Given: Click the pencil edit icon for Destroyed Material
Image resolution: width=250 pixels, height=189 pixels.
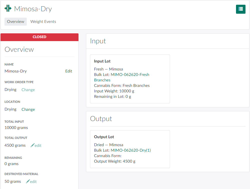Looking at the screenshot, I should point(28,182).
